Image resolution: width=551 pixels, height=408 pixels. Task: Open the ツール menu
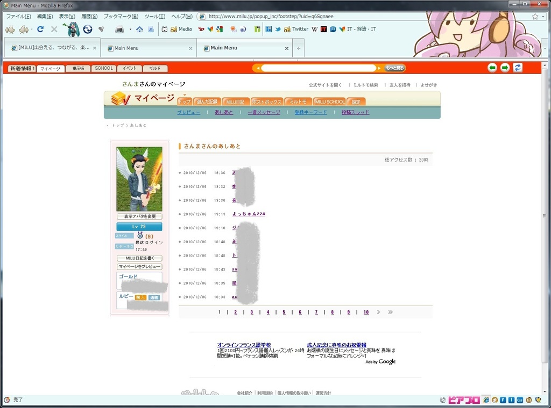(154, 17)
